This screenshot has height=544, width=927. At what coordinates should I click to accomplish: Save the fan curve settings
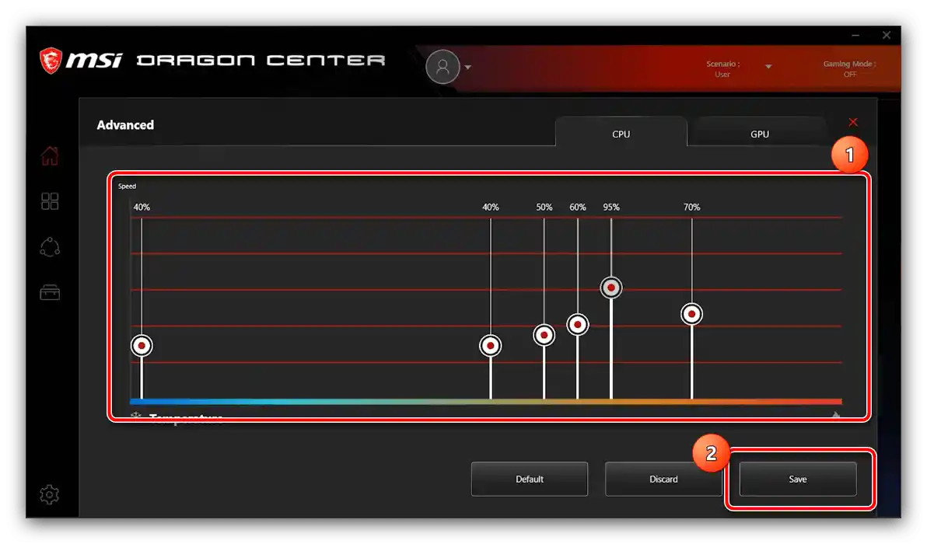point(798,479)
